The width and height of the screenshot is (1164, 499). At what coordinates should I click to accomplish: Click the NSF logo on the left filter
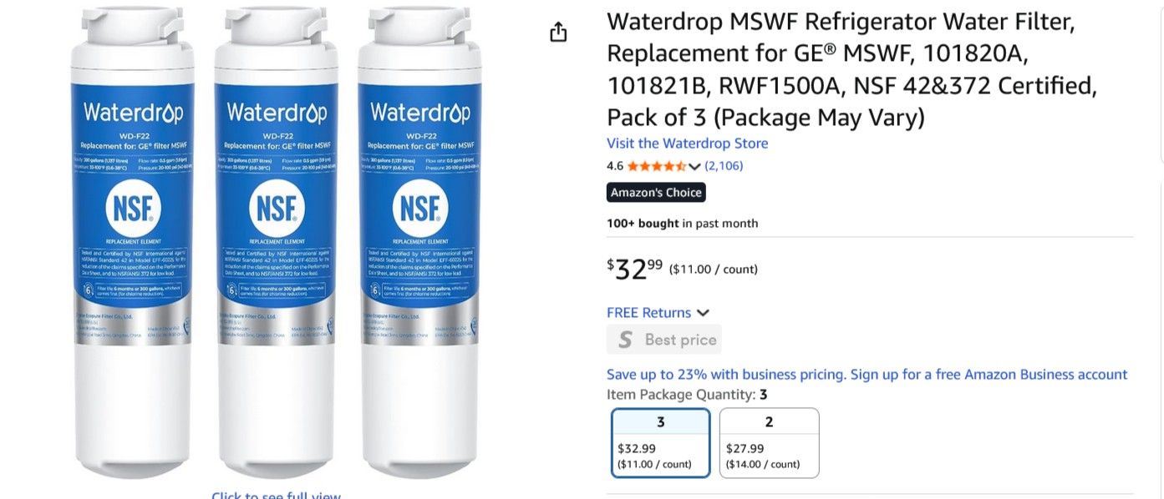pyautogui.click(x=133, y=209)
